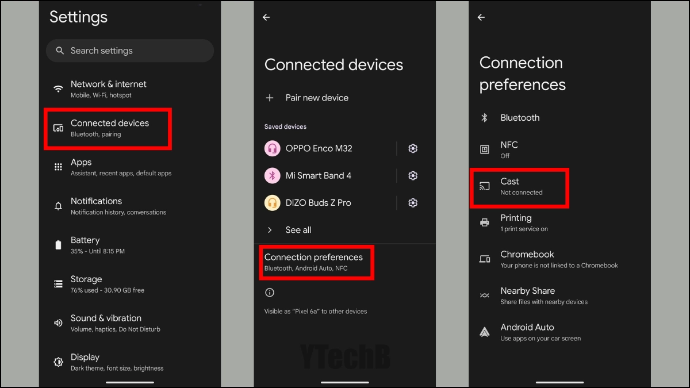Screen dimensions: 690x388
Task: Click the Apps grid icon
Action: pyautogui.click(x=58, y=167)
